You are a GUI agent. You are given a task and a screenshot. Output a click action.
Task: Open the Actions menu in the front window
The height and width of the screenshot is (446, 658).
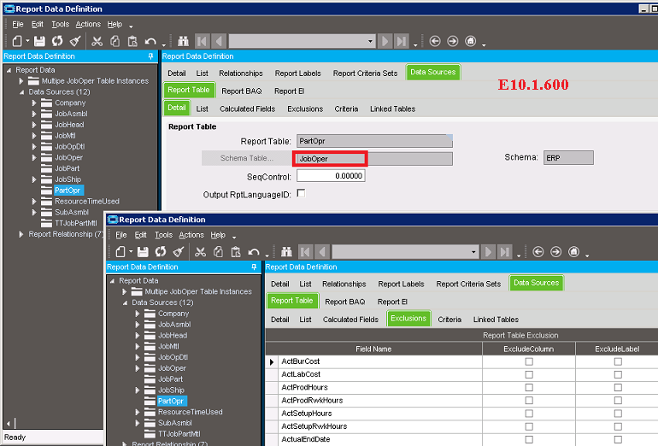[191, 235]
